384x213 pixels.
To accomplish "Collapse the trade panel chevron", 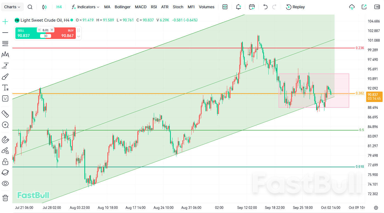I will point(79,36).
